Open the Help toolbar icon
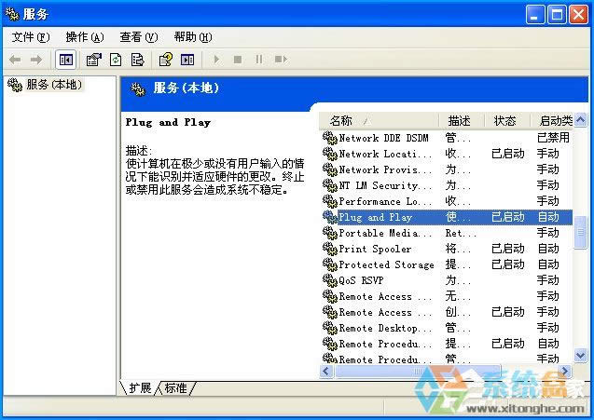594x420 pixels. point(165,60)
